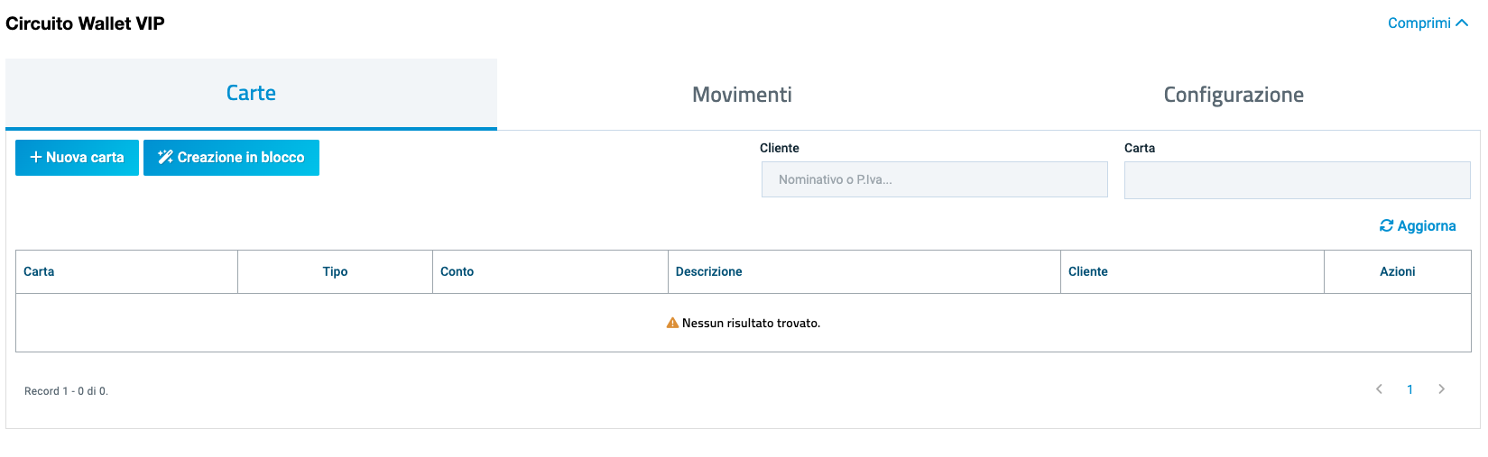
Task: Select page 1 in the pagination
Action: point(1409,389)
